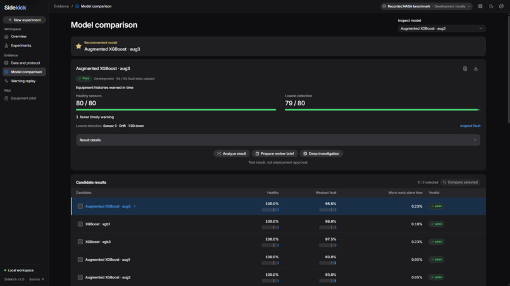Open the Inspect model dropdown

pos(442,28)
